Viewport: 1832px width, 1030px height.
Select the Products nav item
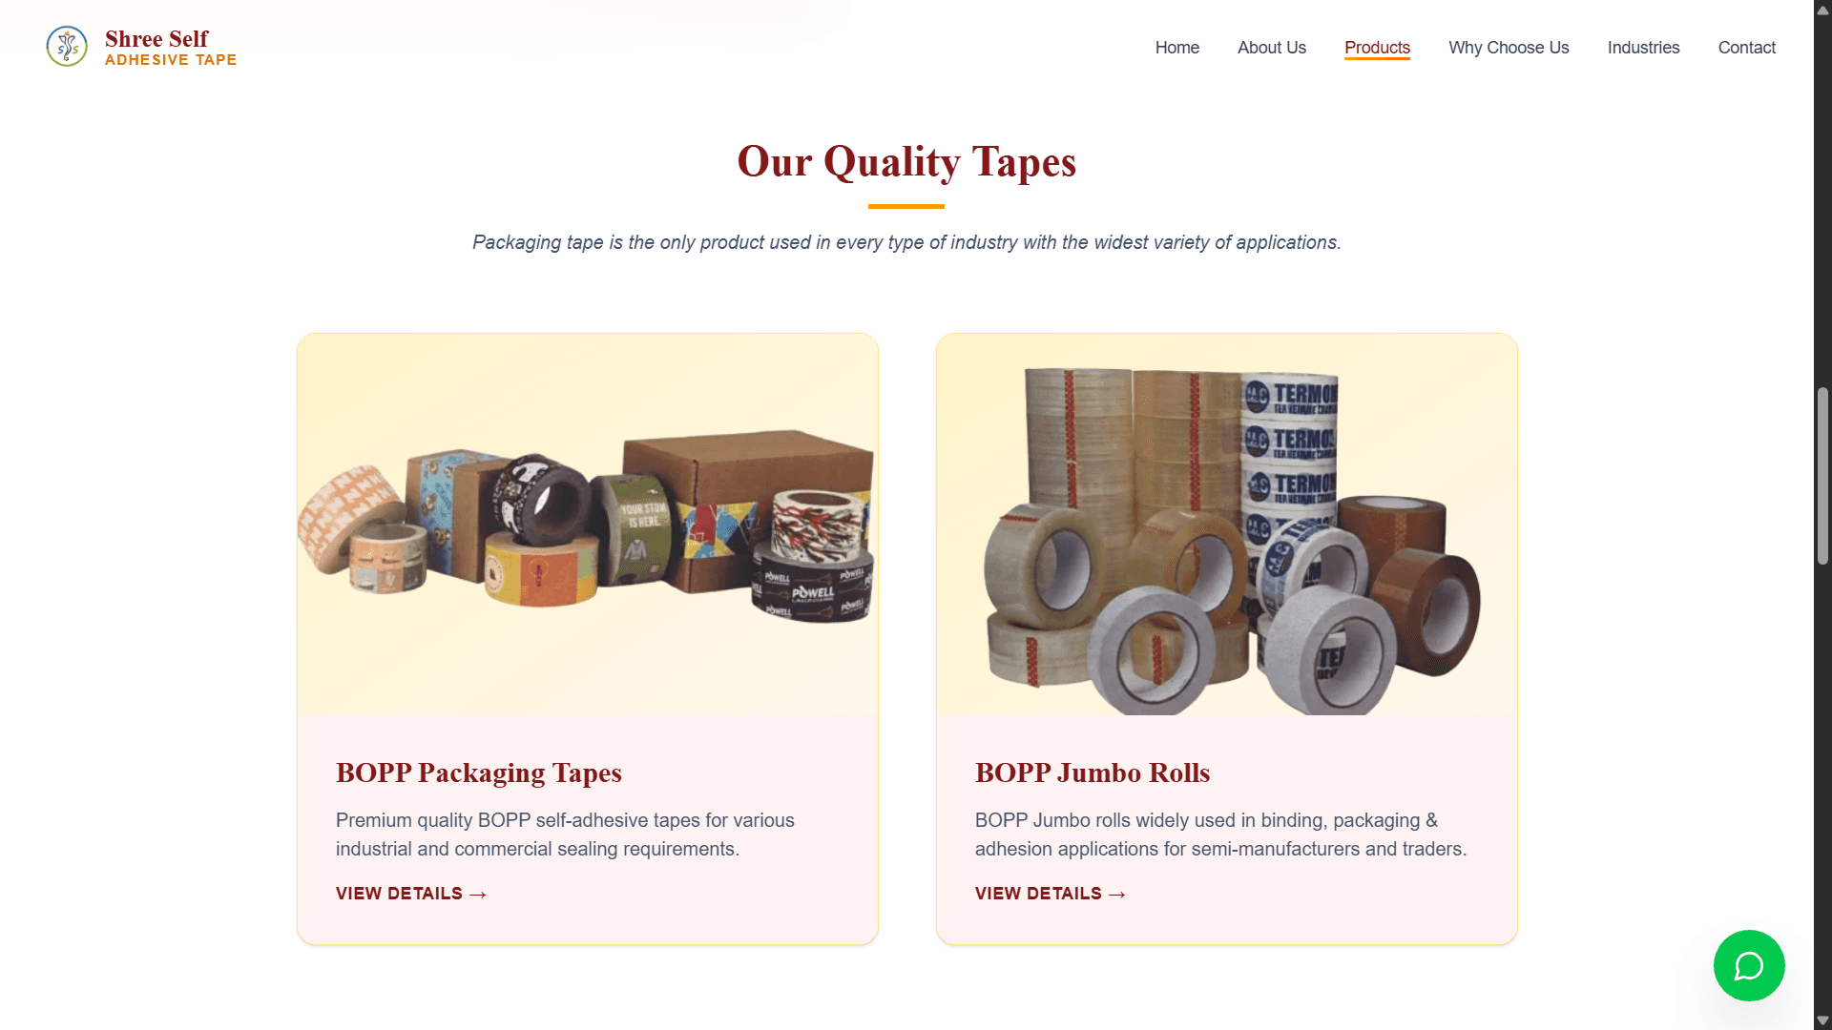[x=1377, y=48]
